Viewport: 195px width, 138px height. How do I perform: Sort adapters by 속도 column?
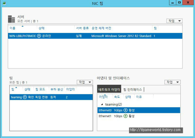(x=117, y=97)
